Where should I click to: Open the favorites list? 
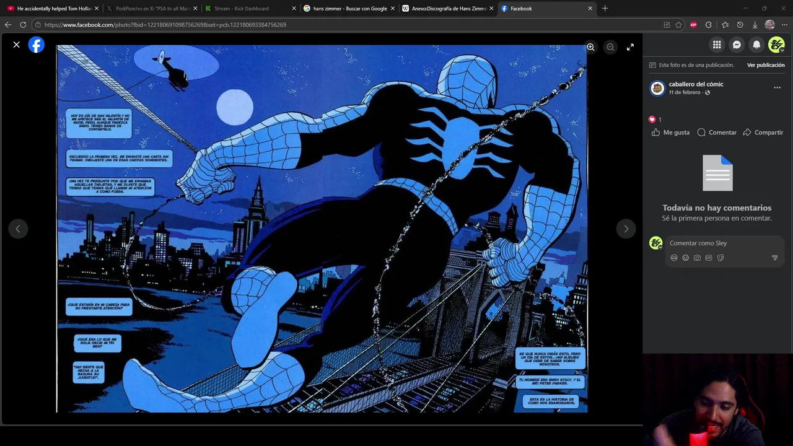click(x=725, y=25)
